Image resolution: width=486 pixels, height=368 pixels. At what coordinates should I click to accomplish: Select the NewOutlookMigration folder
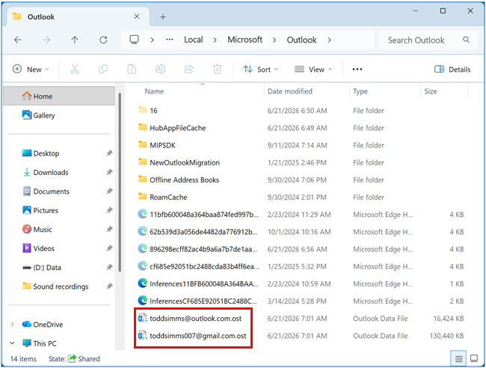(185, 162)
